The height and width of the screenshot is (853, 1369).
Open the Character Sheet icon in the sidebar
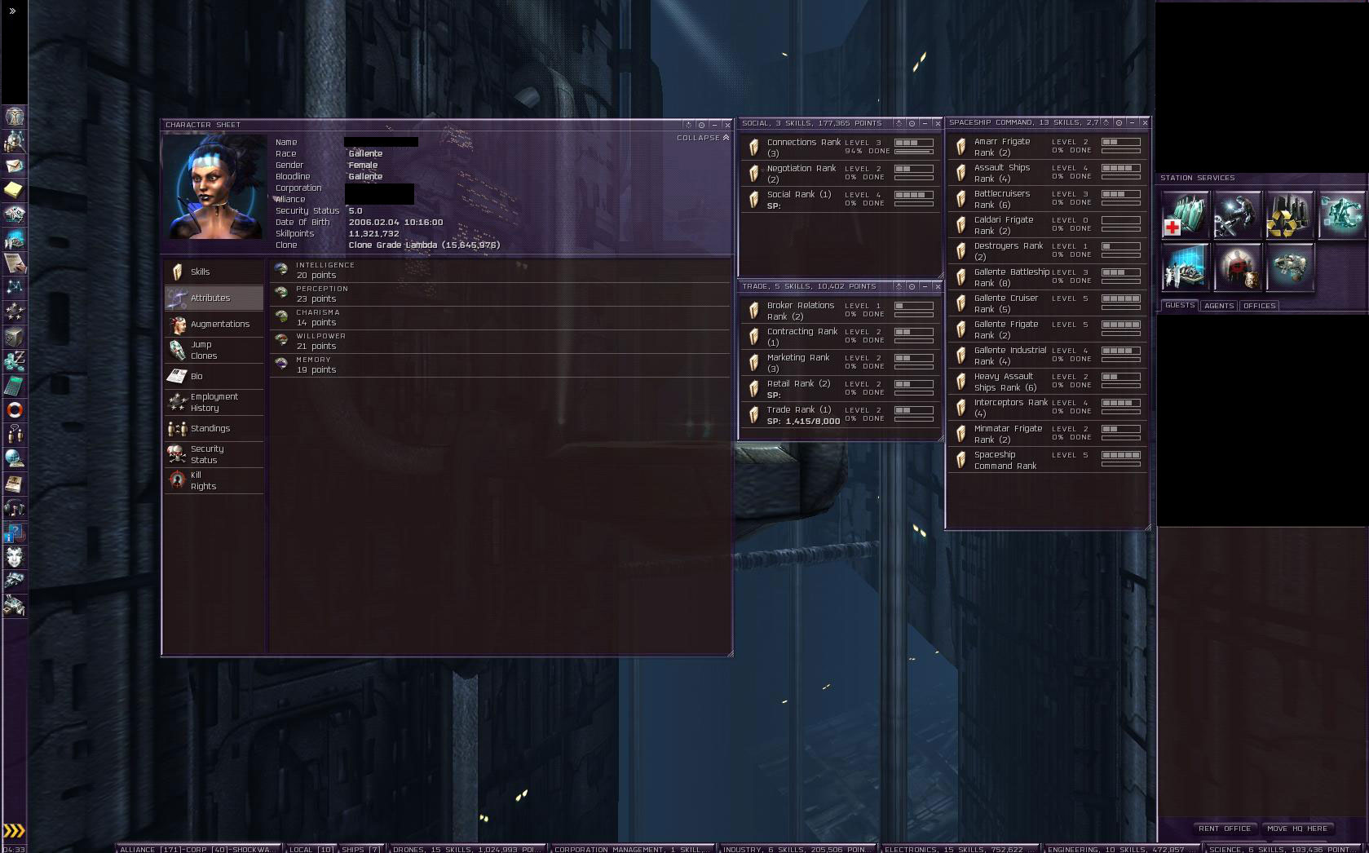tap(15, 117)
